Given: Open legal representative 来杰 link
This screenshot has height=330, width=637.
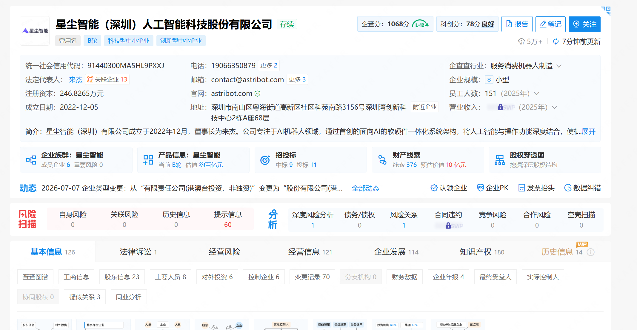Looking at the screenshot, I should (76, 80).
